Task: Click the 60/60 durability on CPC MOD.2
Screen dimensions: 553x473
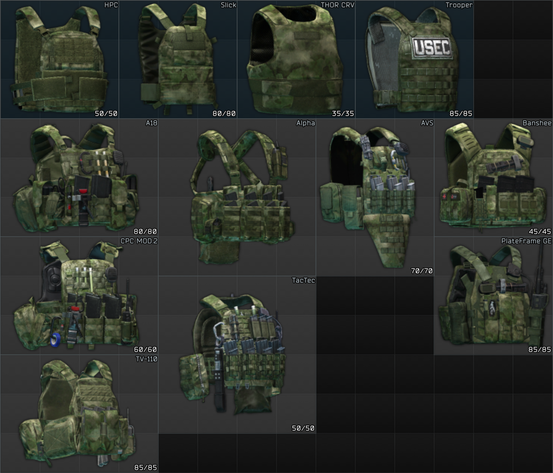Action: tap(146, 350)
